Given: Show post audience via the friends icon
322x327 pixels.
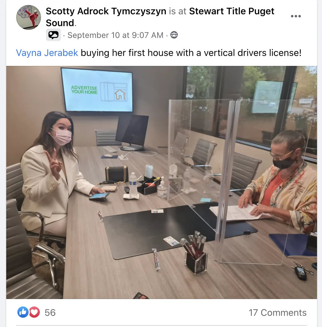Looking at the screenshot, I should [x=174, y=35].
